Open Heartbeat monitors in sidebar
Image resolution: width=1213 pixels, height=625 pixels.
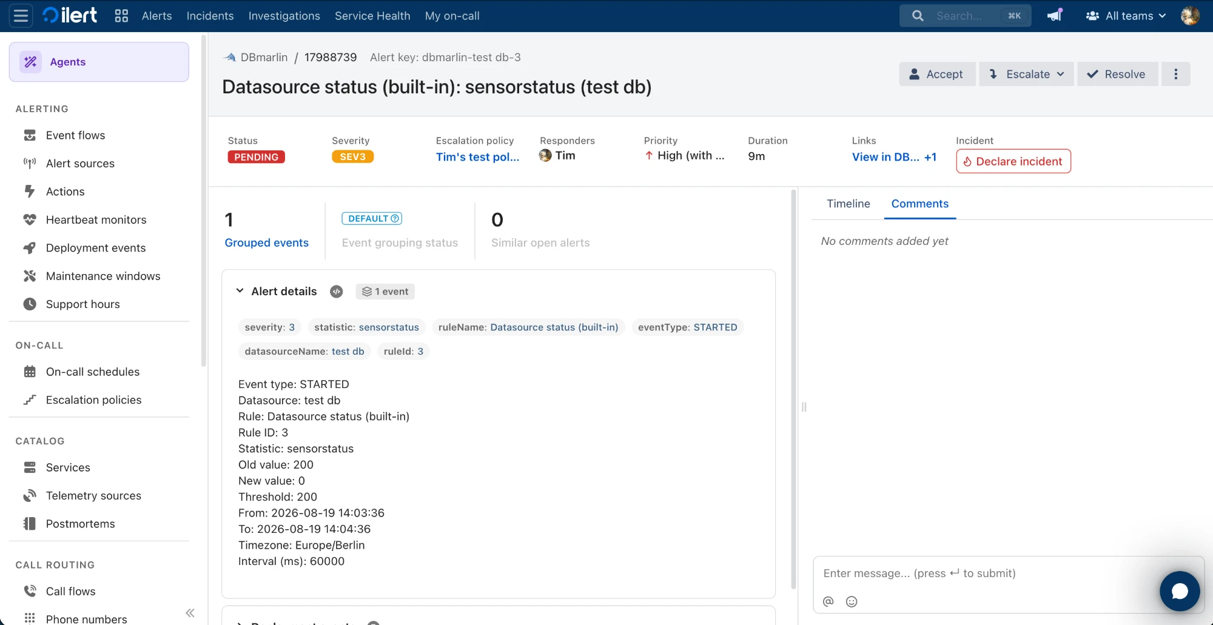click(x=96, y=220)
